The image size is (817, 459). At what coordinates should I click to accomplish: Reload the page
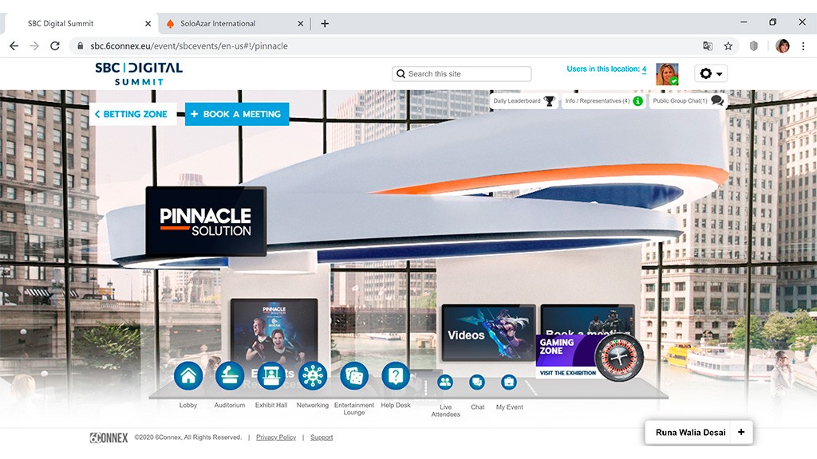tap(55, 45)
